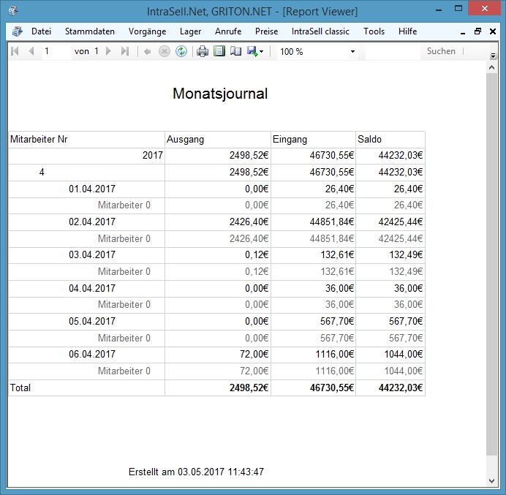This screenshot has width=506, height=495.
Task: Minimize the IntraSell.Net main window
Action: click(x=439, y=10)
